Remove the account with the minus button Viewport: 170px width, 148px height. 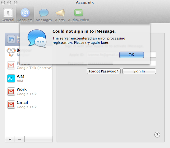(20, 139)
